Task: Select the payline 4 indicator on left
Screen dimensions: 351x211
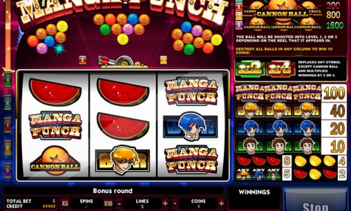Action: [8, 79]
